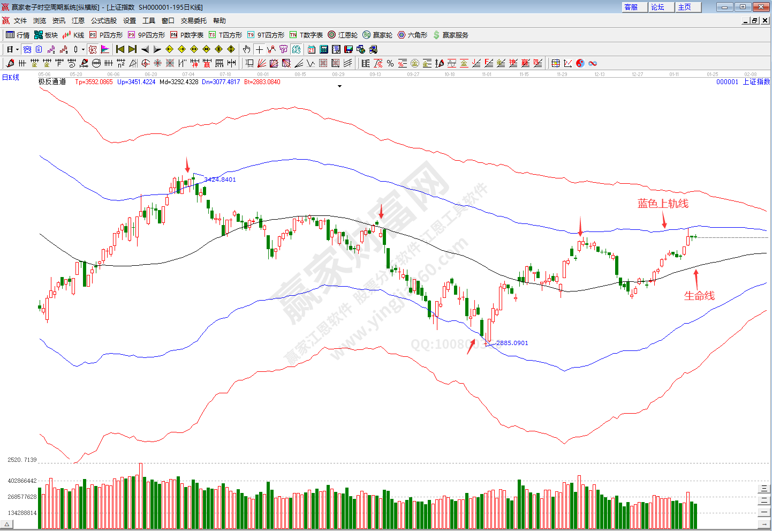This screenshot has height=531, width=772.
Task: Select the crosshair cursor tool
Action: point(259,49)
